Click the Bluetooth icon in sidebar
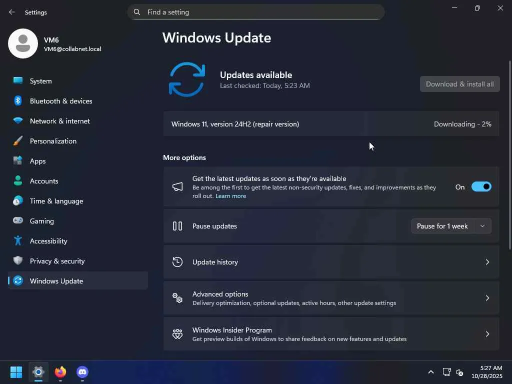This screenshot has height=384, width=512. point(18,101)
